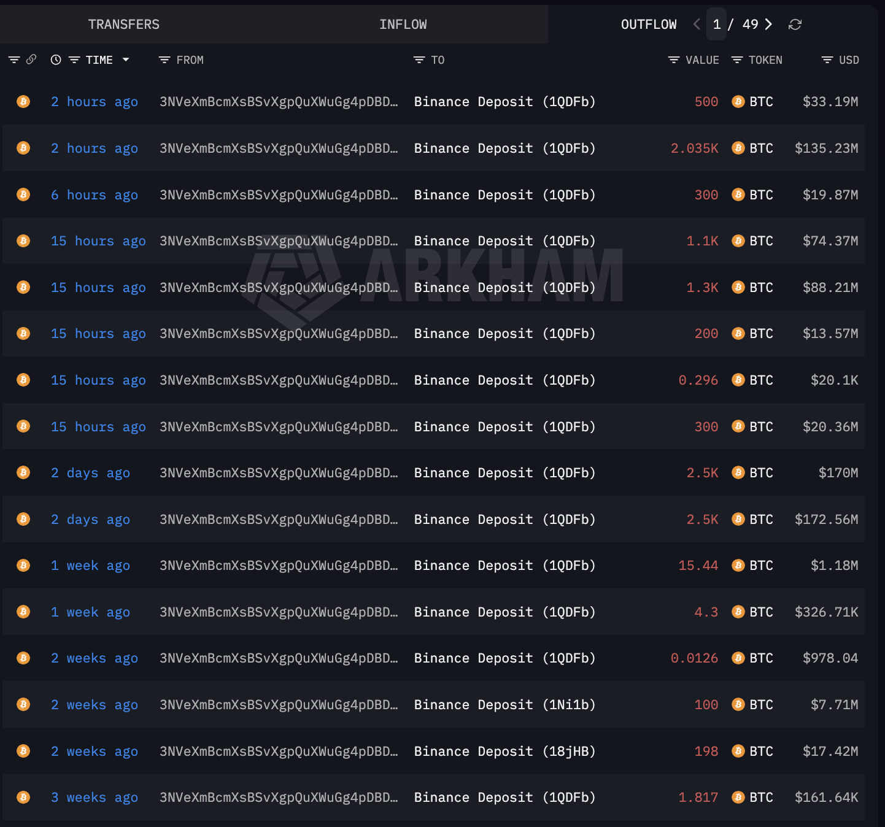The image size is (885, 827).
Task: Go to the next page of transfers
Action: pyautogui.click(x=768, y=24)
